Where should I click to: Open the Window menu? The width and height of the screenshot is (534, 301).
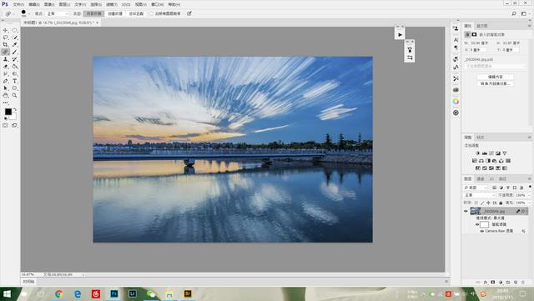click(x=158, y=4)
